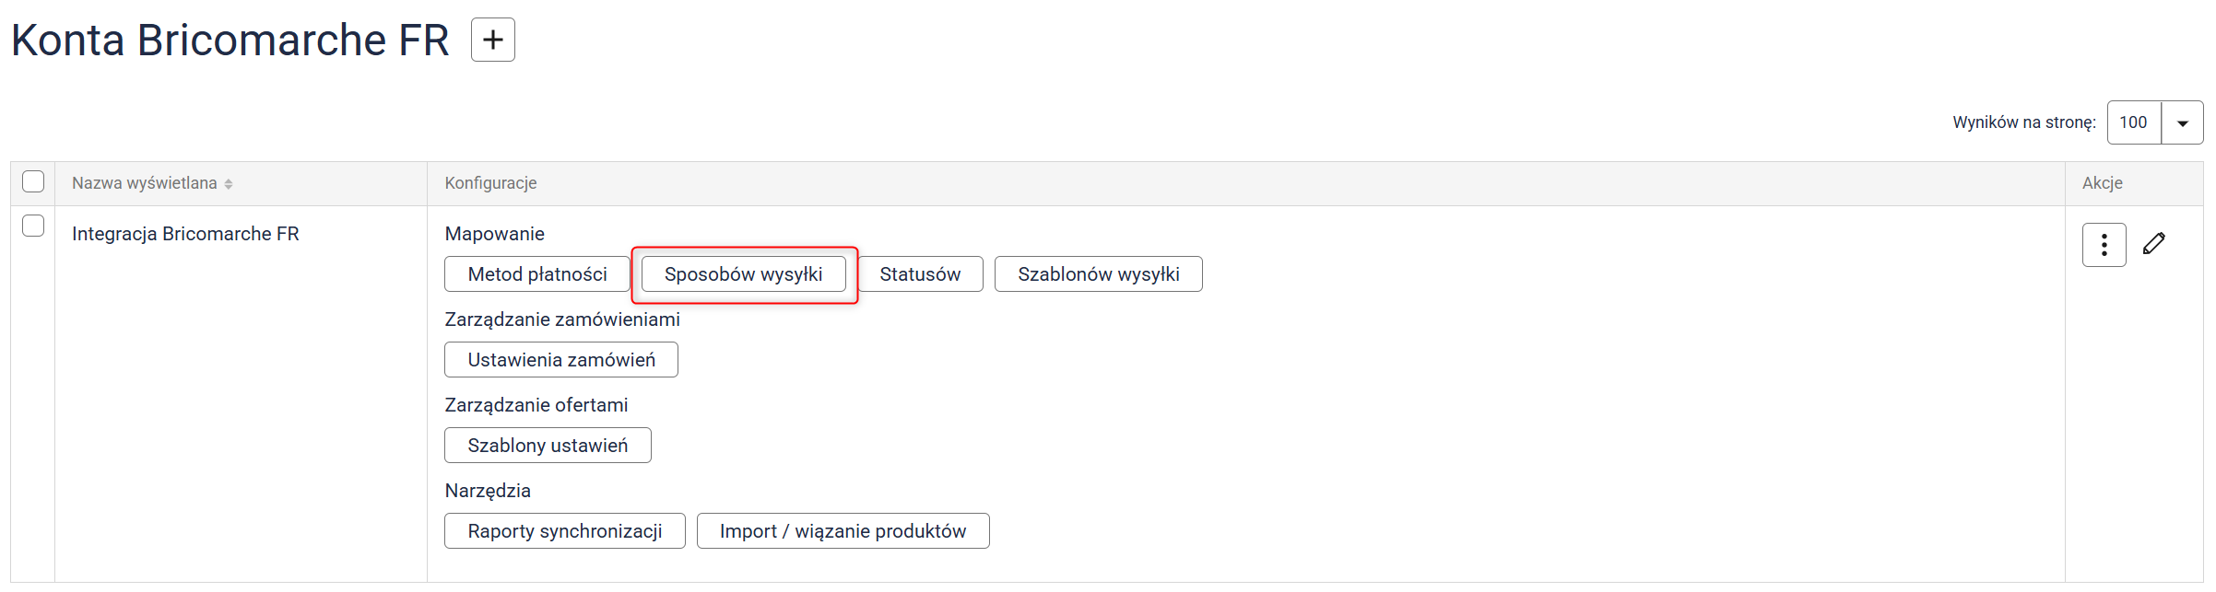This screenshot has height=592, width=2216.
Task: Click the Akcje column header
Action: pyautogui.click(x=2102, y=183)
